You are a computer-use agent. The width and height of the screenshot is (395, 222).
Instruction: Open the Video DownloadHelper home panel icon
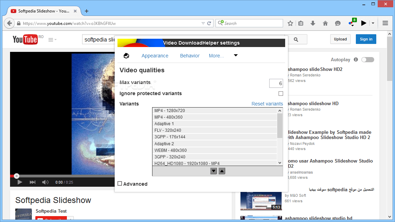coord(126,55)
